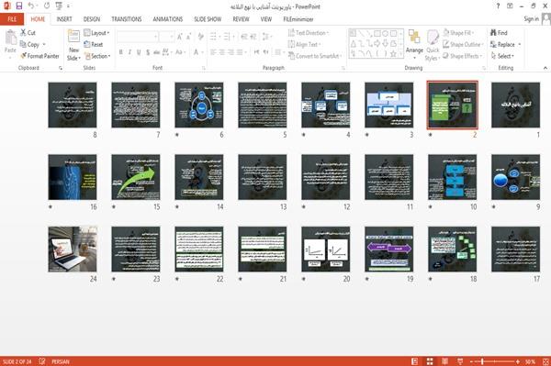Select slide 16 thumbnail
The height and width of the screenshot is (366, 551).
point(73,177)
